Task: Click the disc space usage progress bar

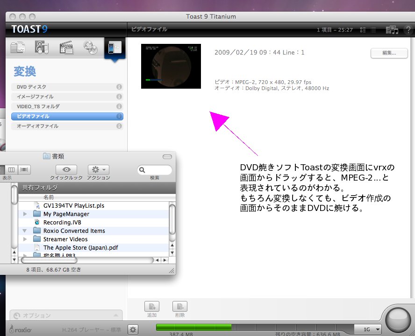Action: tap(255, 328)
